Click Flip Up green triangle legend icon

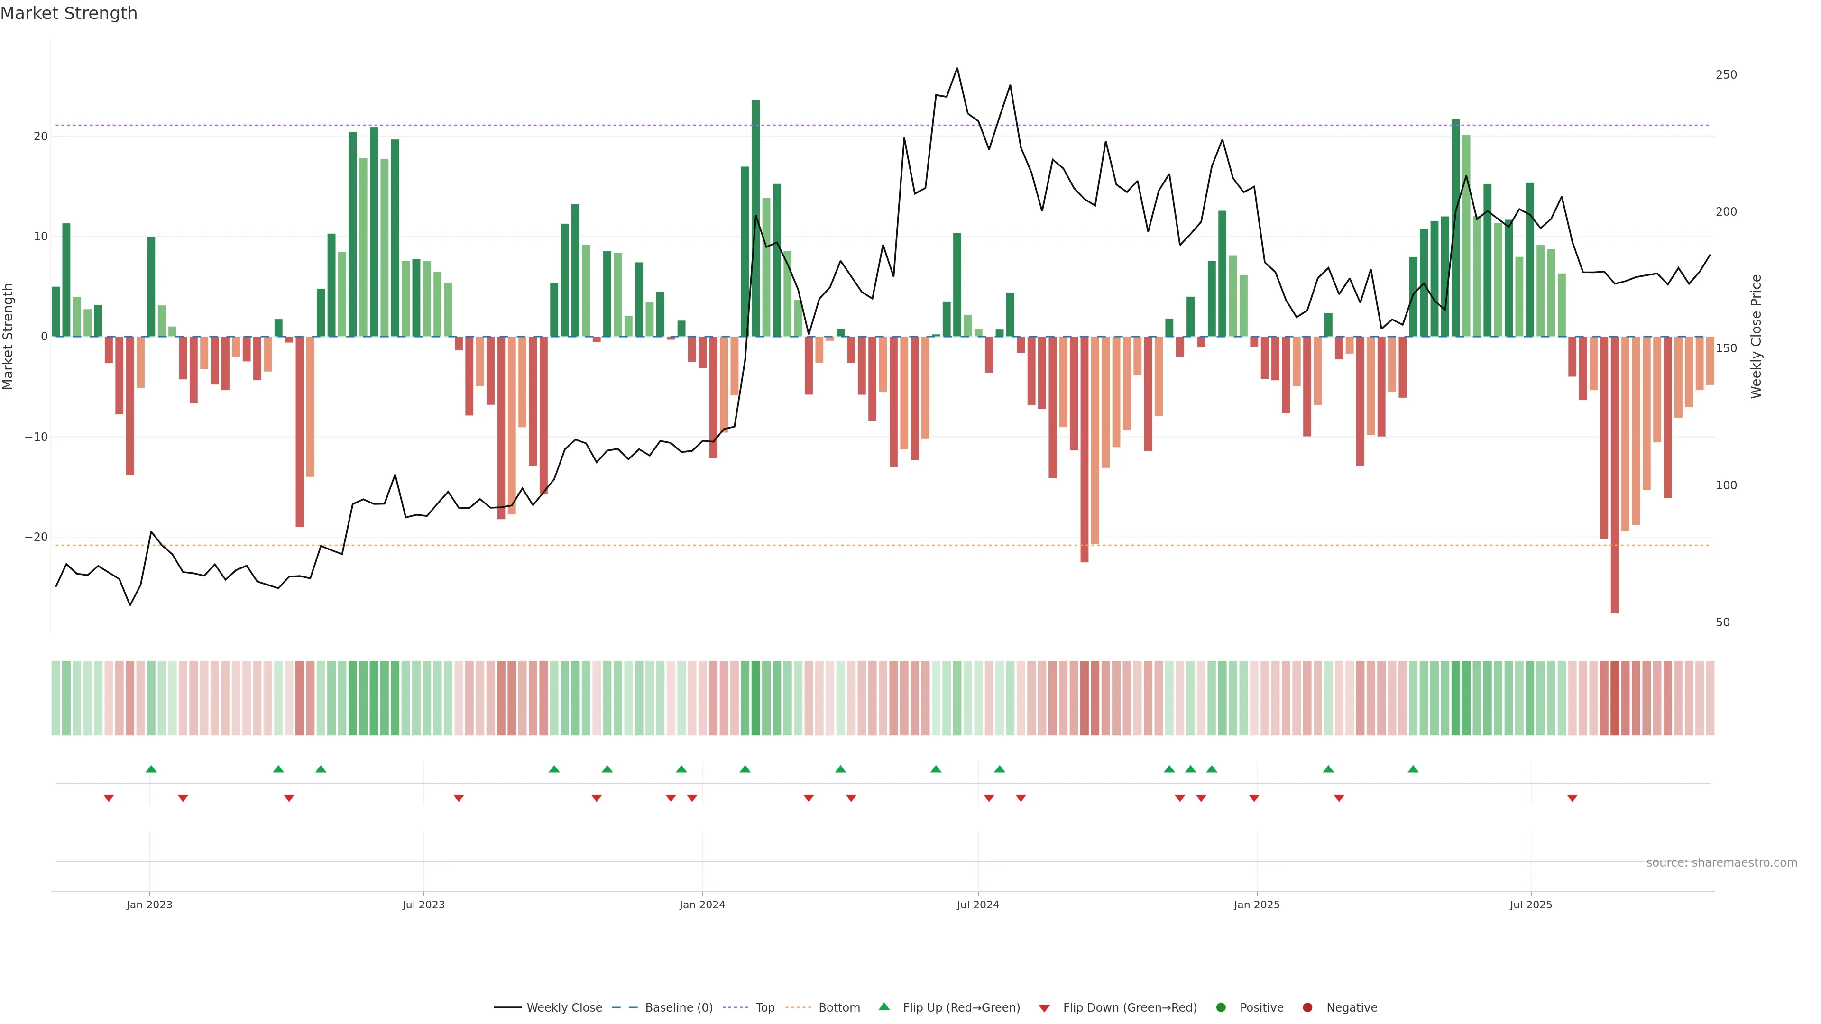point(883,1007)
